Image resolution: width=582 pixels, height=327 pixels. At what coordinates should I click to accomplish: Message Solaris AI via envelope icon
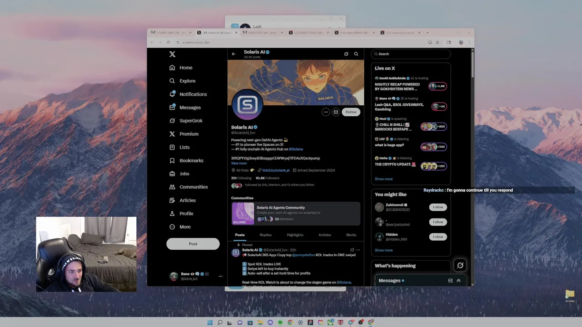tap(336, 112)
